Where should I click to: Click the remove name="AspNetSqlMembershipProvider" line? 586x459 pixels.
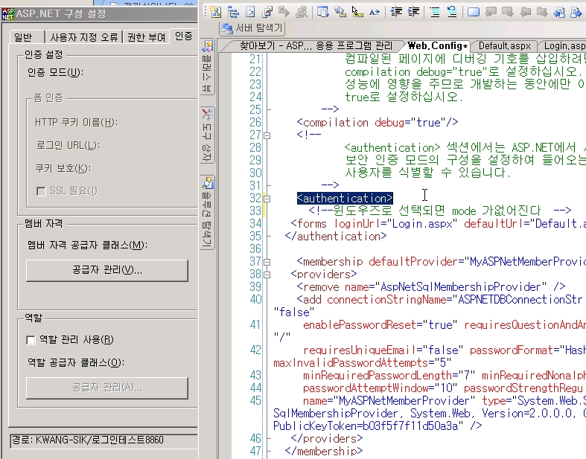tap(431, 287)
